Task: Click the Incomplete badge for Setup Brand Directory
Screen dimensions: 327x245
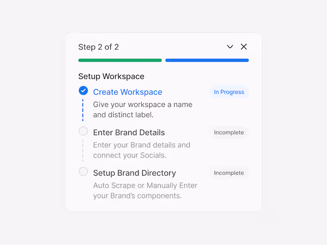Action: [229, 173]
